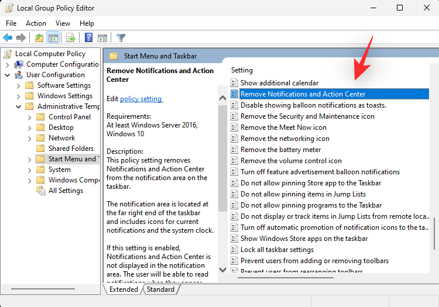Viewport: 439px width, 307px height.
Task: Click policy icon beside Remove the battery meter
Action: (234, 150)
